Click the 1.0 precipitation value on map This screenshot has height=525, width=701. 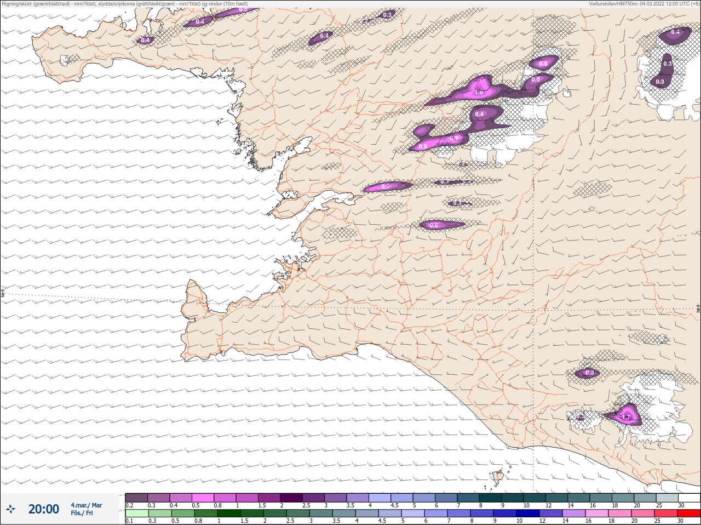click(x=479, y=93)
